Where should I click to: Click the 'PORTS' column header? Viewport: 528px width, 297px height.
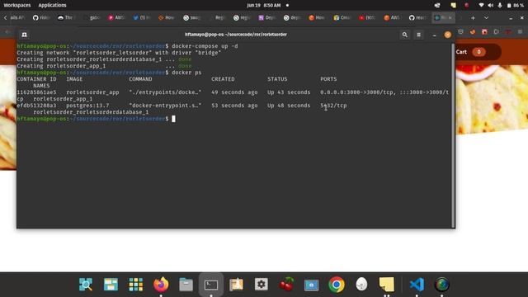tap(328, 79)
